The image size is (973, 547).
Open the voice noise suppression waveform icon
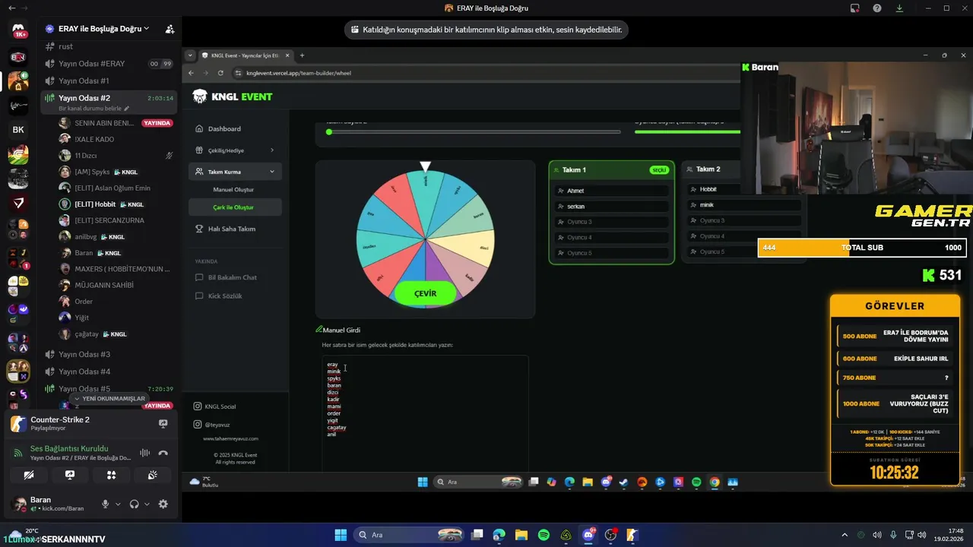(144, 453)
